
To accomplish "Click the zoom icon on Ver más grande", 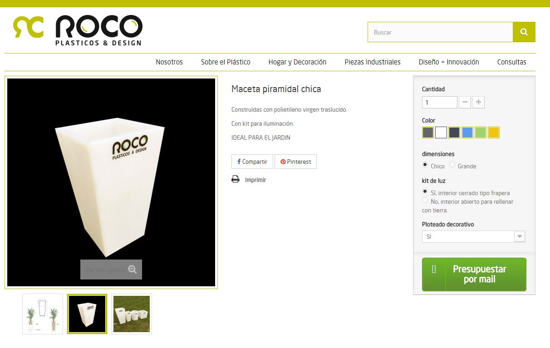I will pyautogui.click(x=132, y=270).
